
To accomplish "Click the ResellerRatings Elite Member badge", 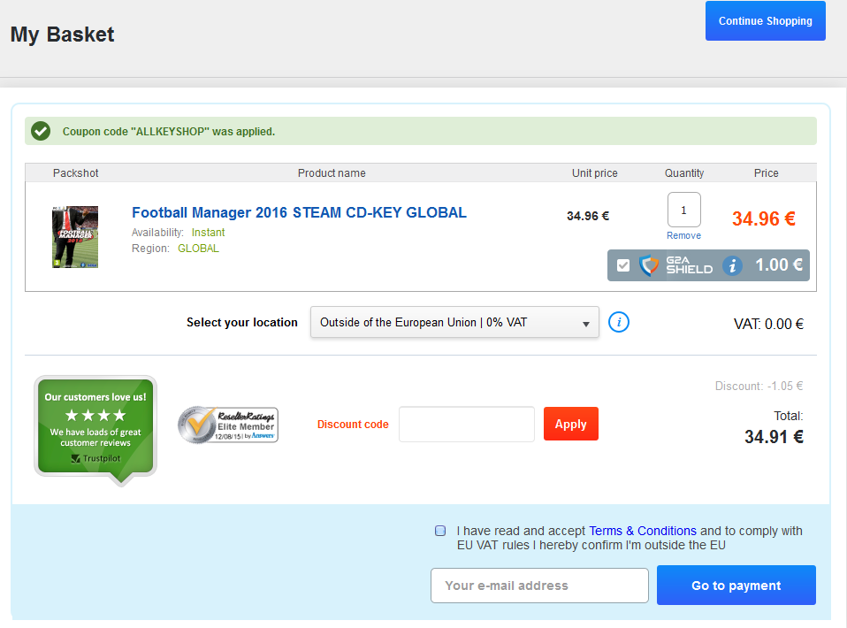I will click(x=228, y=425).
